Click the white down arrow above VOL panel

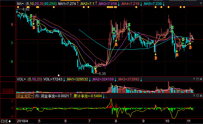pyautogui.click(x=59, y=76)
